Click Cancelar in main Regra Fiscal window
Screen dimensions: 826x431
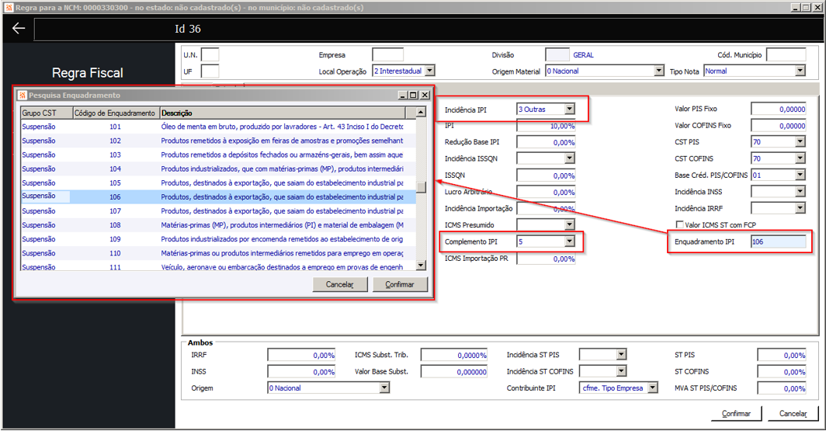click(793, 414)
